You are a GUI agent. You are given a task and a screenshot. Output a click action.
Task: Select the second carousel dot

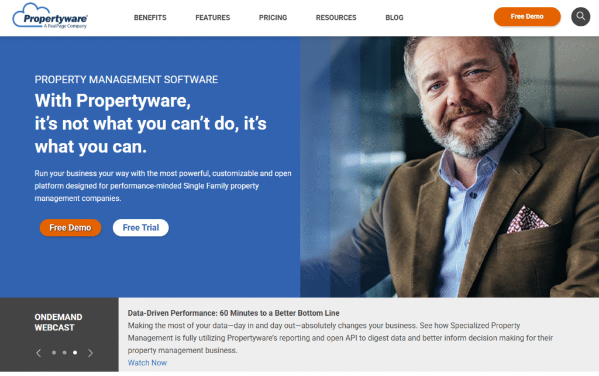(64, 353)
